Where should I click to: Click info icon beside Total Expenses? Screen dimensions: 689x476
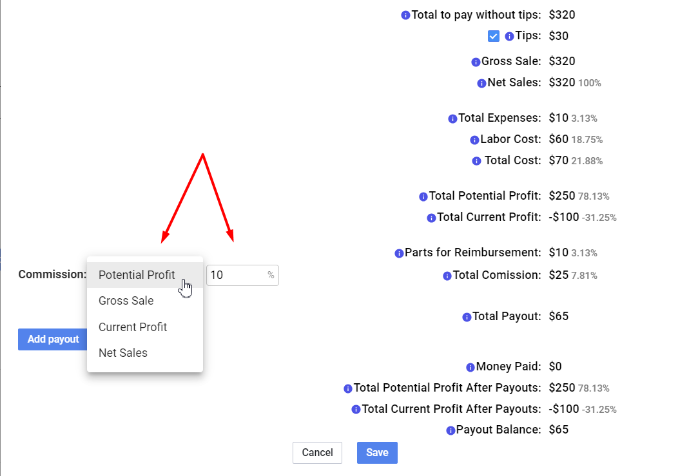point(452,119)
